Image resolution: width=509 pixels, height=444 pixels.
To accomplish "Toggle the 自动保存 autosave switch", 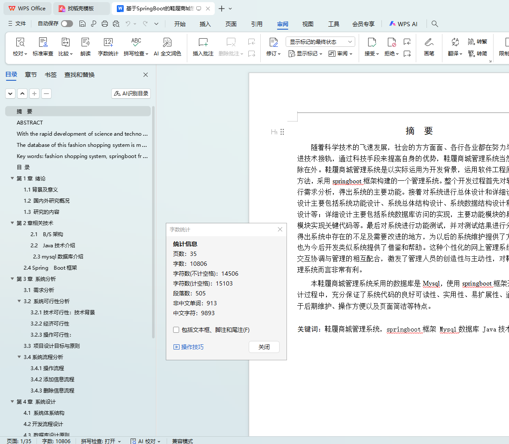I will pyautogui.click(x=67, y=24).
